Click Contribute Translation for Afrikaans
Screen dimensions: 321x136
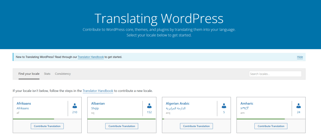47,126
